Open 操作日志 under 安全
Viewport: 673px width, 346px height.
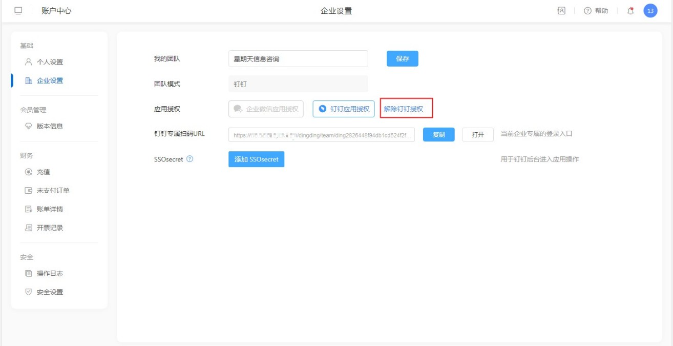[50, 273]
